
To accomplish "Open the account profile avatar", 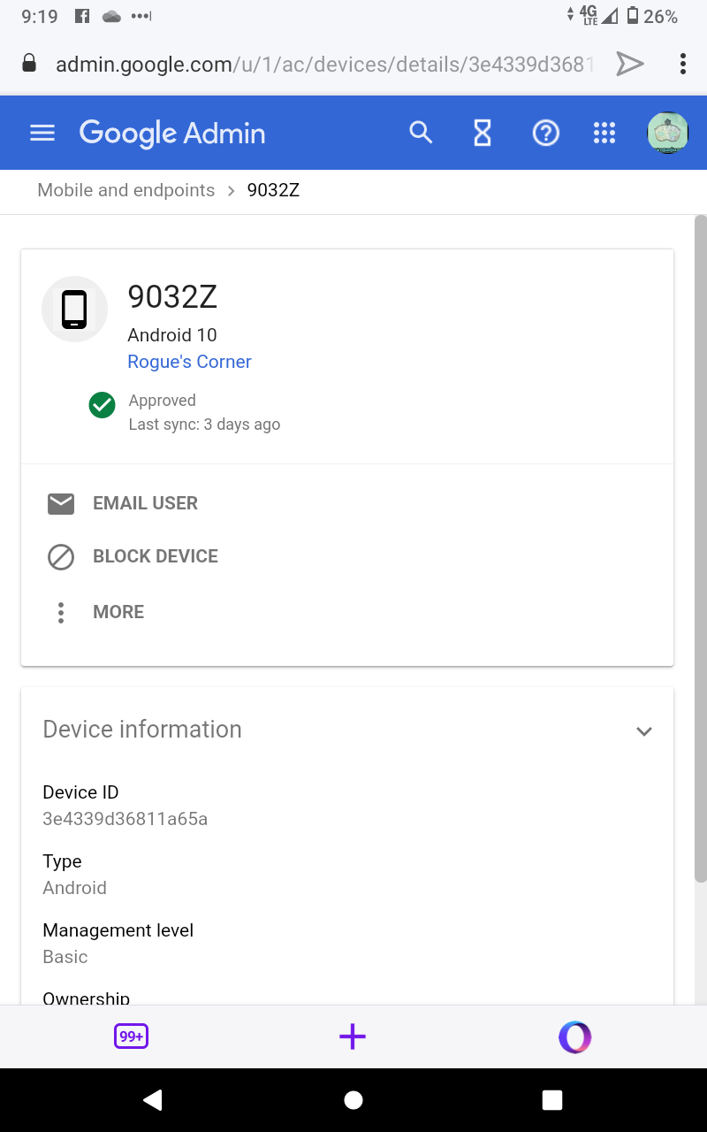I will [x=667, y=133].
